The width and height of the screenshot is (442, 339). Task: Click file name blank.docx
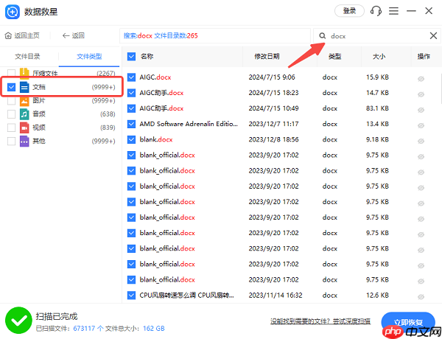pos(156,139)
